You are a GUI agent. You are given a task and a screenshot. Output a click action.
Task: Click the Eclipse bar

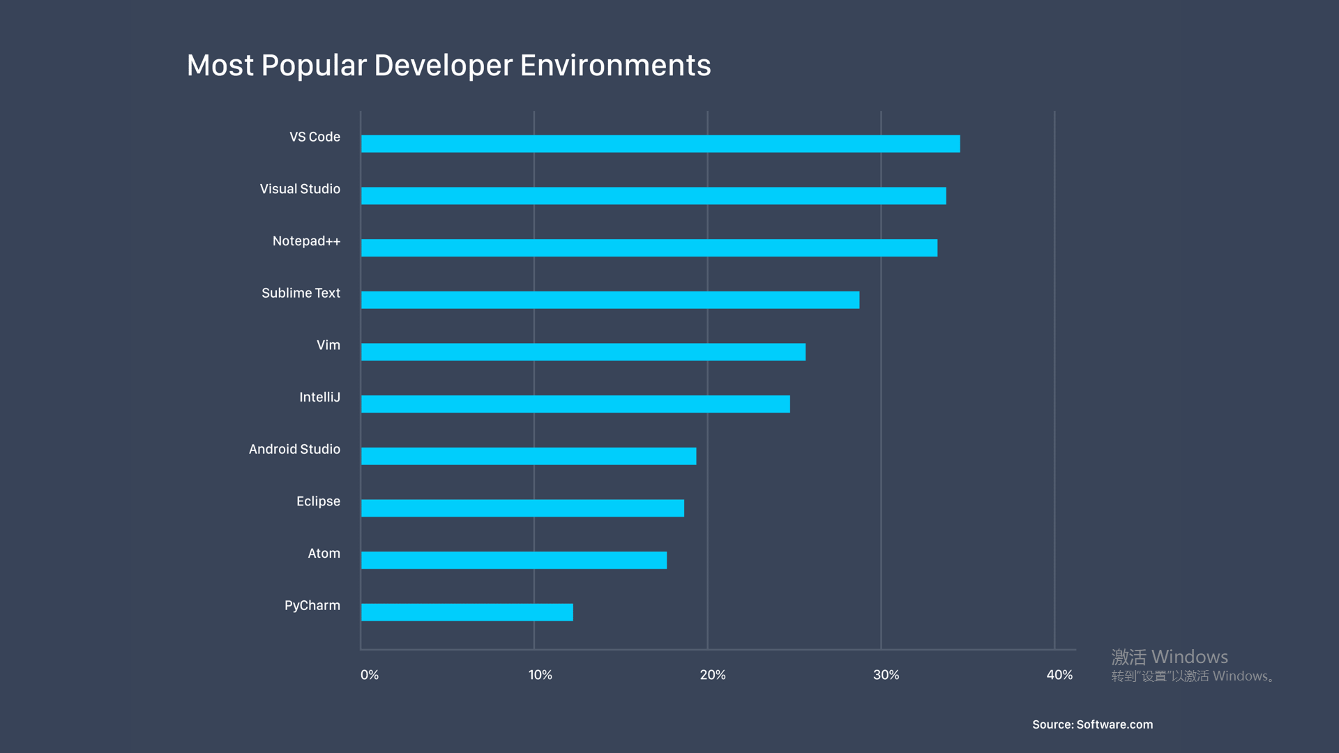[x=522, y=508]
